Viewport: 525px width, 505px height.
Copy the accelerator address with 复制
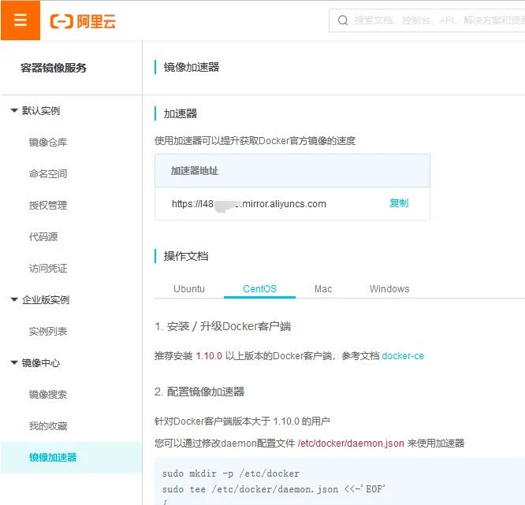(x=399, y=203)
